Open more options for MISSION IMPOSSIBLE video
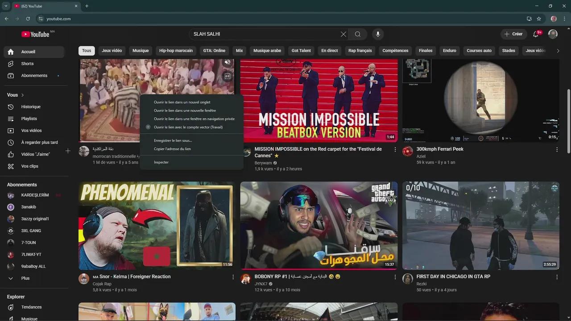 [x=395, y=150]
